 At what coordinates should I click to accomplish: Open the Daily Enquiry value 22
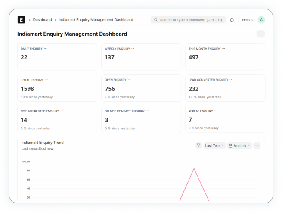click(x=24, y=57)
